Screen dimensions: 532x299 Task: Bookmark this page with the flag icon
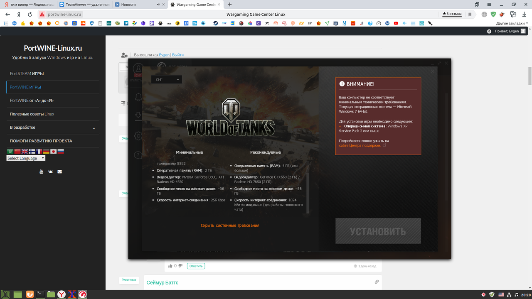click(x=470, y=14)
